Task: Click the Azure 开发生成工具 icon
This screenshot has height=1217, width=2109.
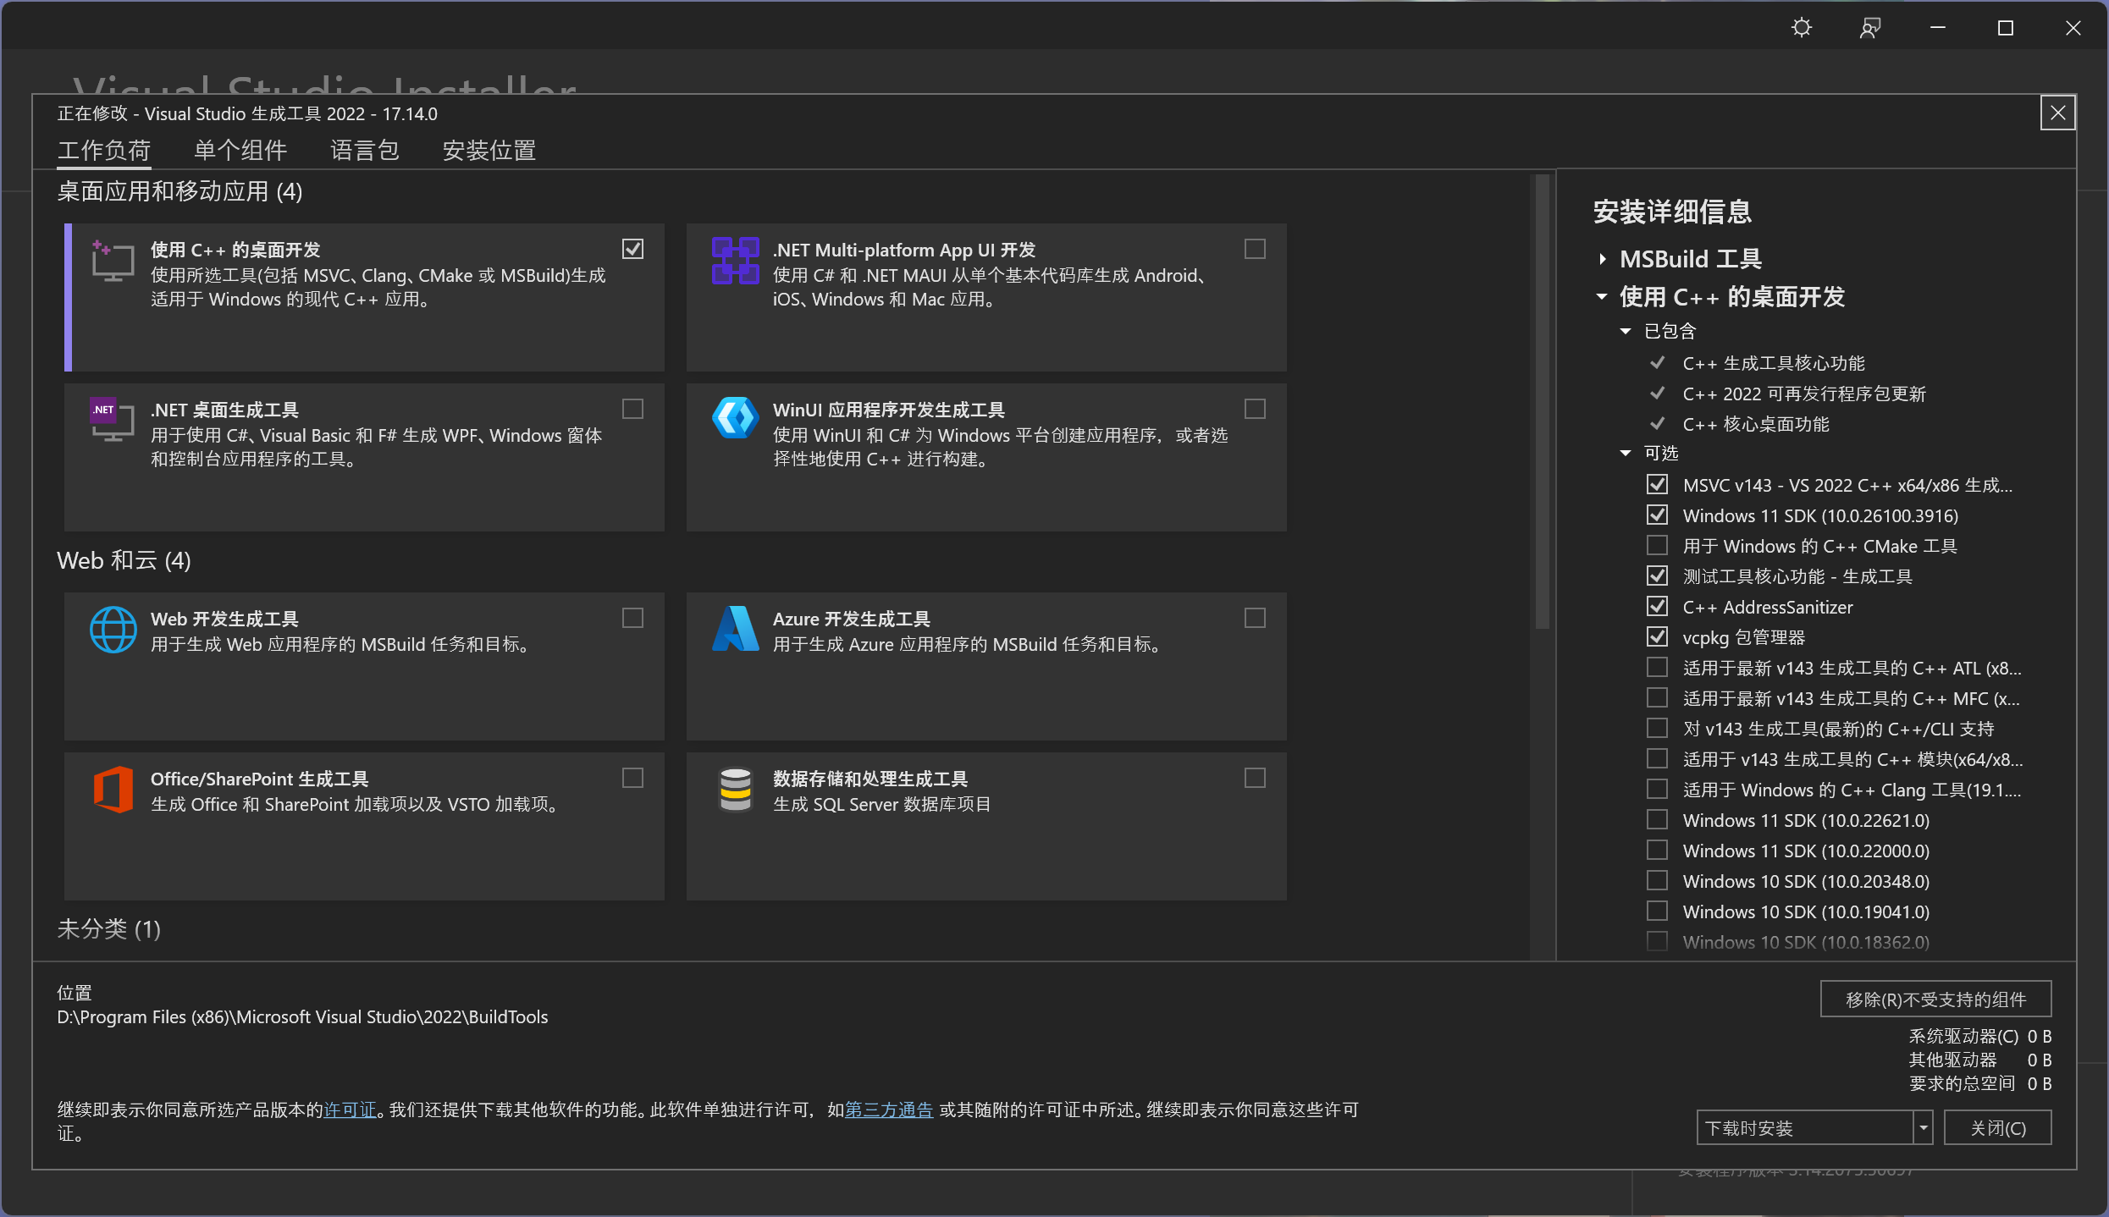Action: pyautogui.click(x=735, y=629)
